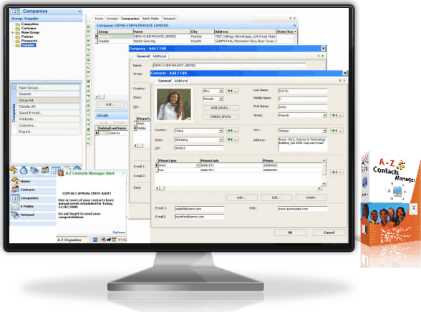Click the ZIP input field in Contacts dialog
The image size is (421, 312).
pyautogui.click(x=199, y=148)
